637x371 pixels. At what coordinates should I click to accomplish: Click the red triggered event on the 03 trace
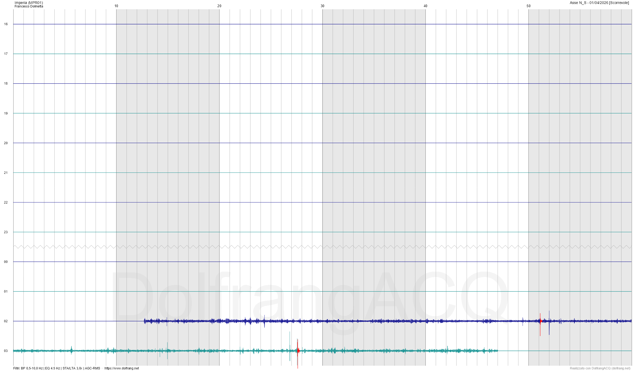click(x=298, y=351)
